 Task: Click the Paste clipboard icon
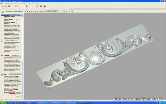pos(26,6)
